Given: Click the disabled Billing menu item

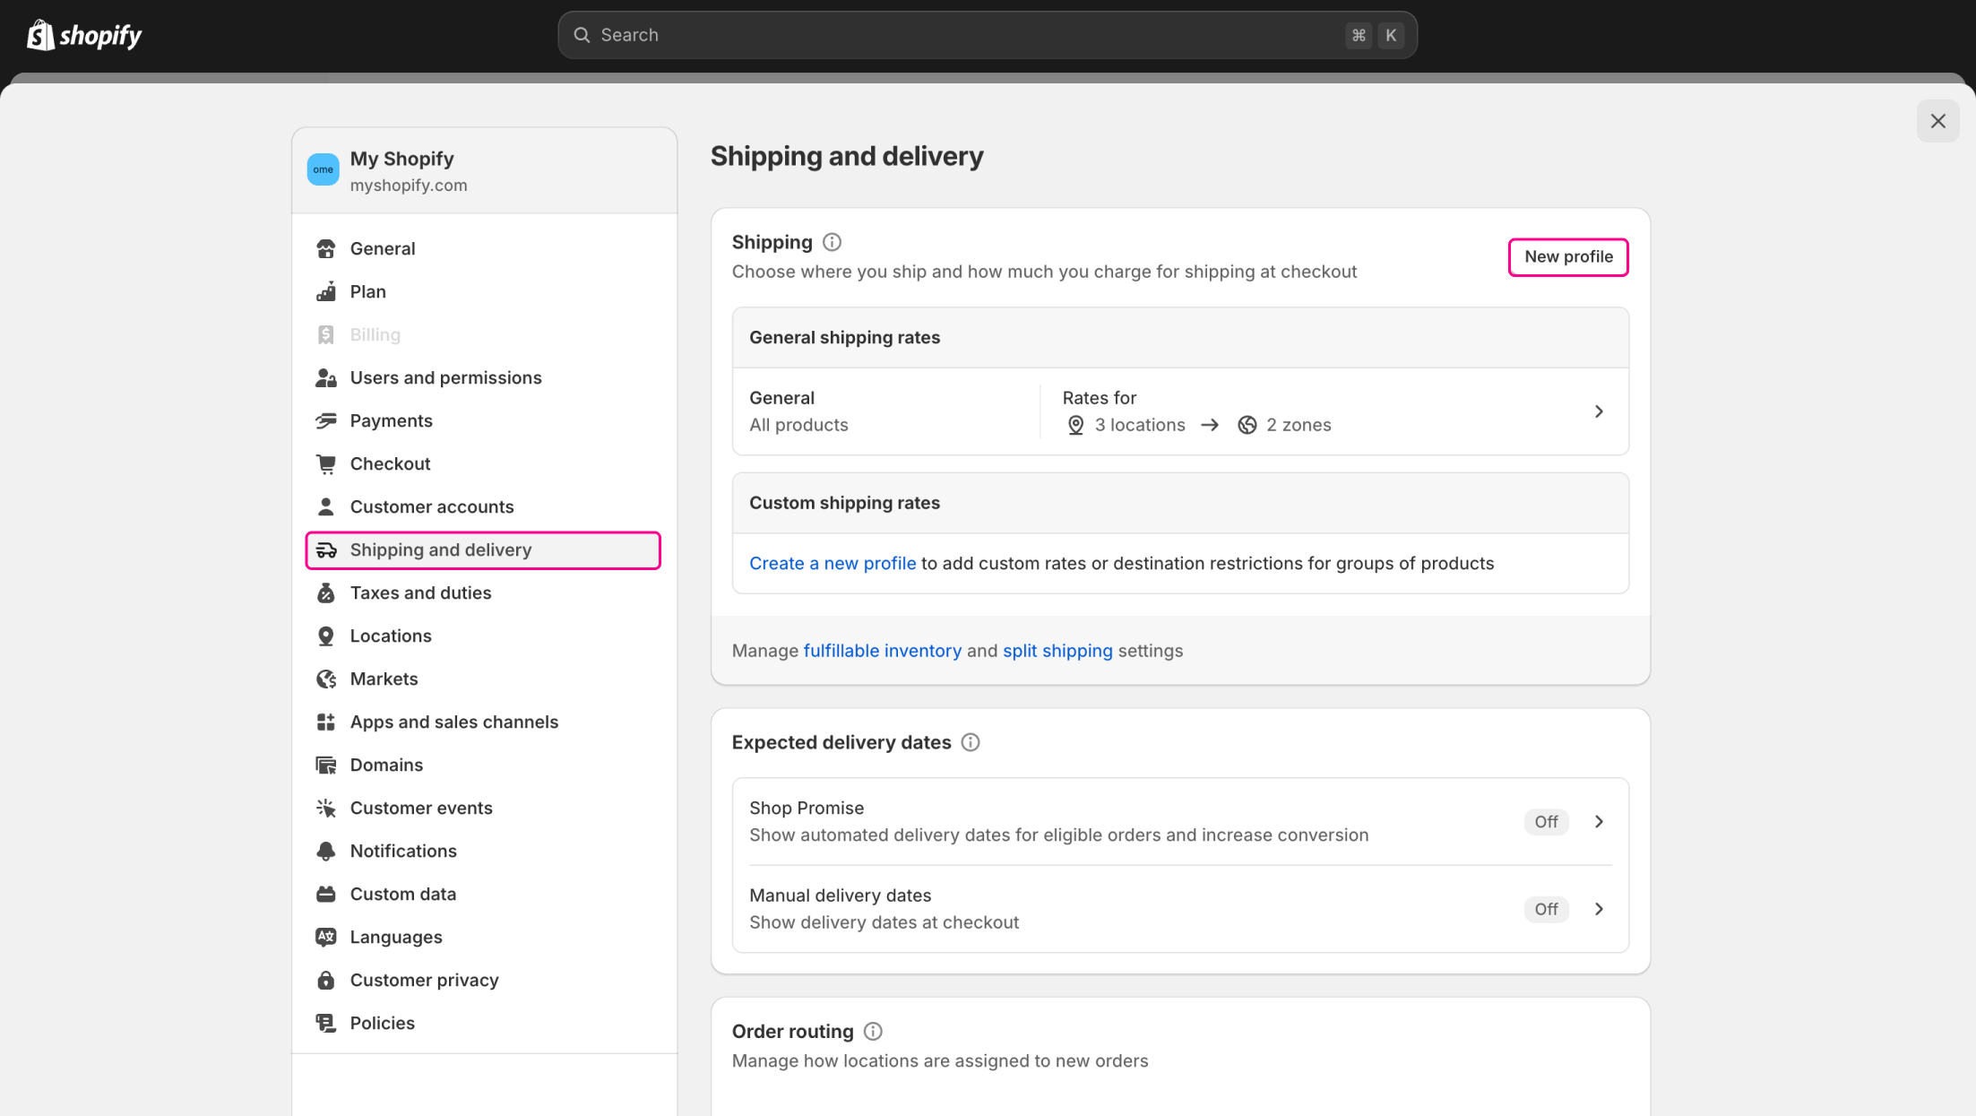Looking at the screenshot, I should pyautogui.click(x=483, y=334).
